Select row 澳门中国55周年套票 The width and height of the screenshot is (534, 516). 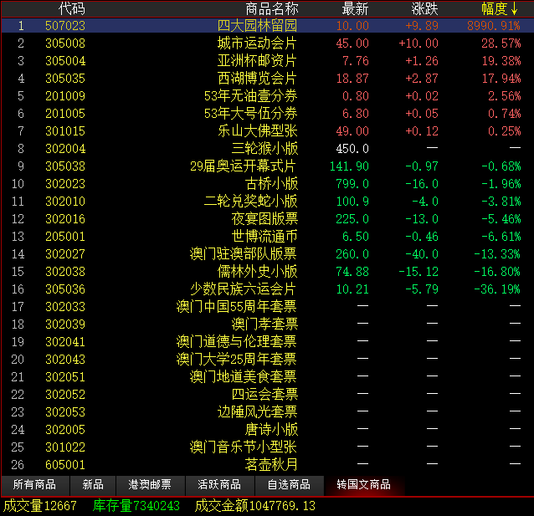click(267, 307)
